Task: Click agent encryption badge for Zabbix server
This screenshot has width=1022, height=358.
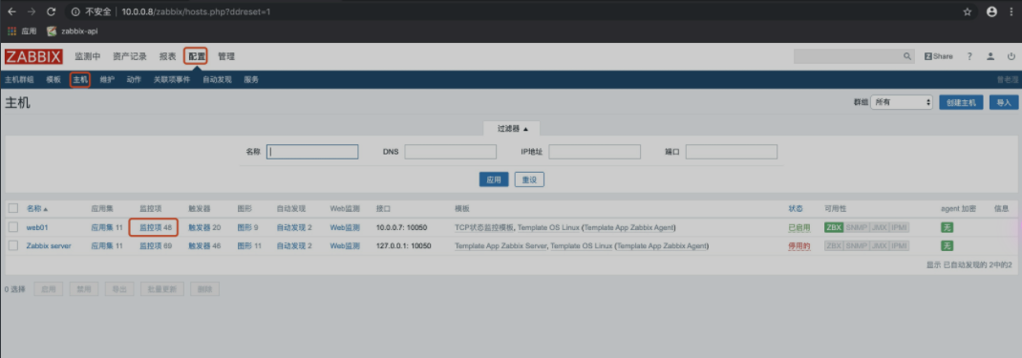Action: (x=947, y=246)
